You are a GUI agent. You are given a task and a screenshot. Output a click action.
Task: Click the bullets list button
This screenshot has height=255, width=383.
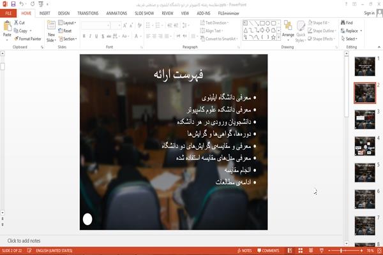coord(148,25)
